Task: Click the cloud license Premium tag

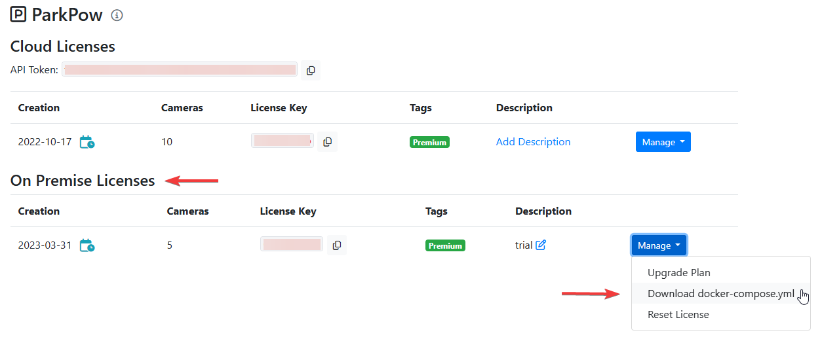Action: tap(429, 142)
